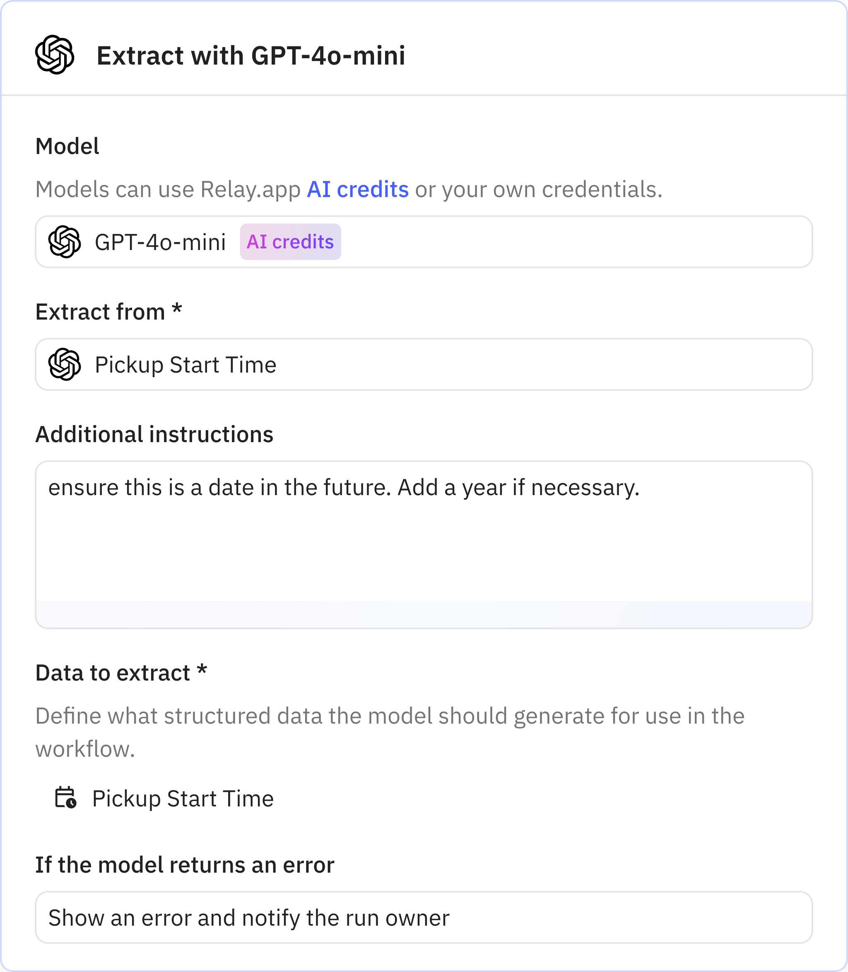Click the AI credits badge next to GPT-4o-mini
Viewport: 848px width, 972px height.
click(290, 242)
